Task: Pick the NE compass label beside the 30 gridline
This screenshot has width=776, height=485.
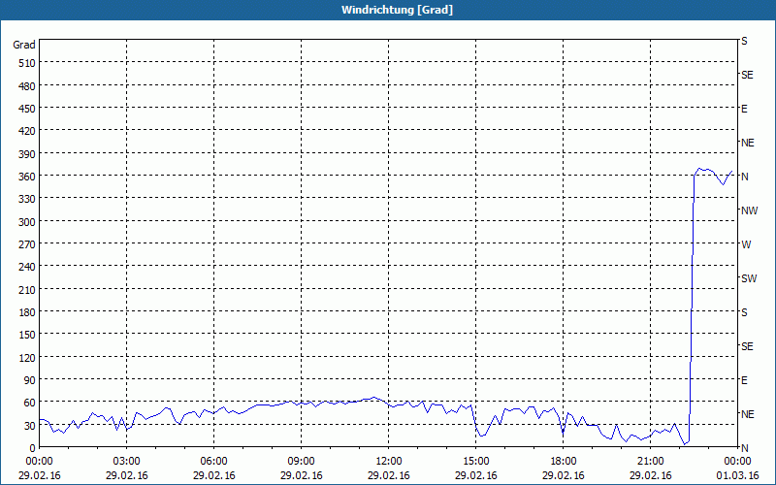Action: [747, 414]
